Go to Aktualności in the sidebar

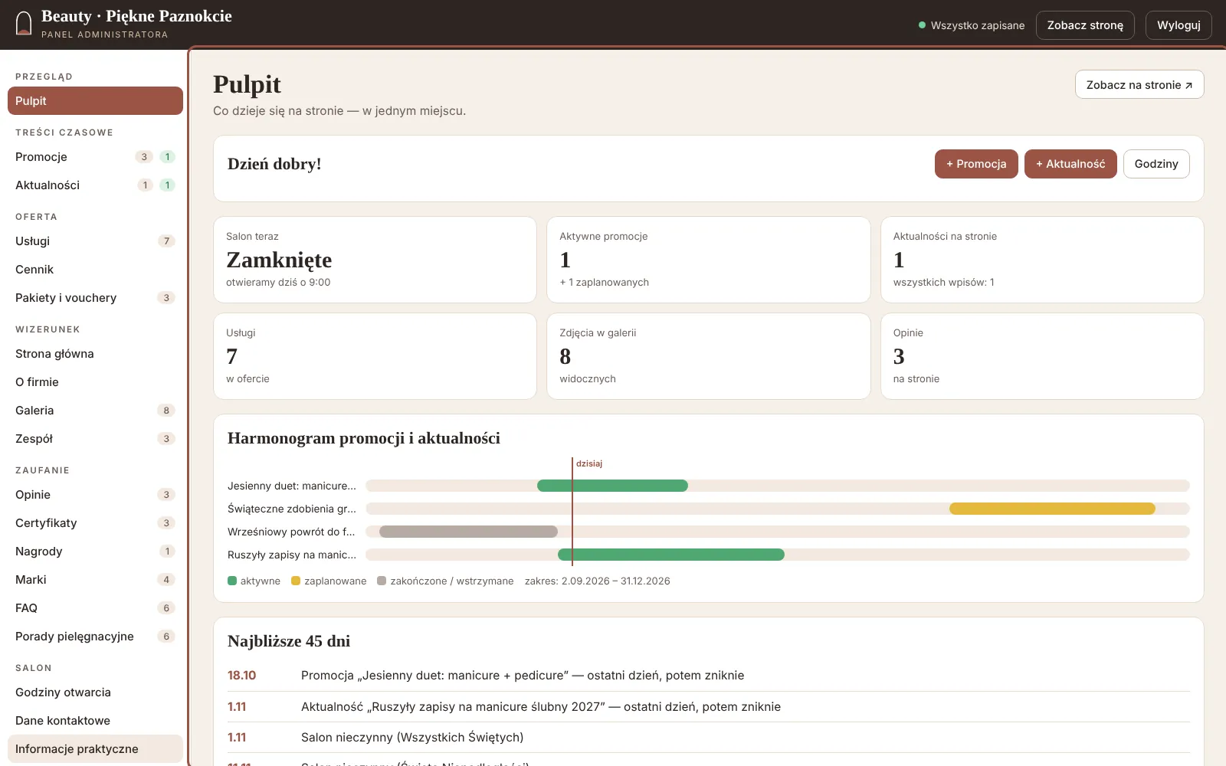95,185
